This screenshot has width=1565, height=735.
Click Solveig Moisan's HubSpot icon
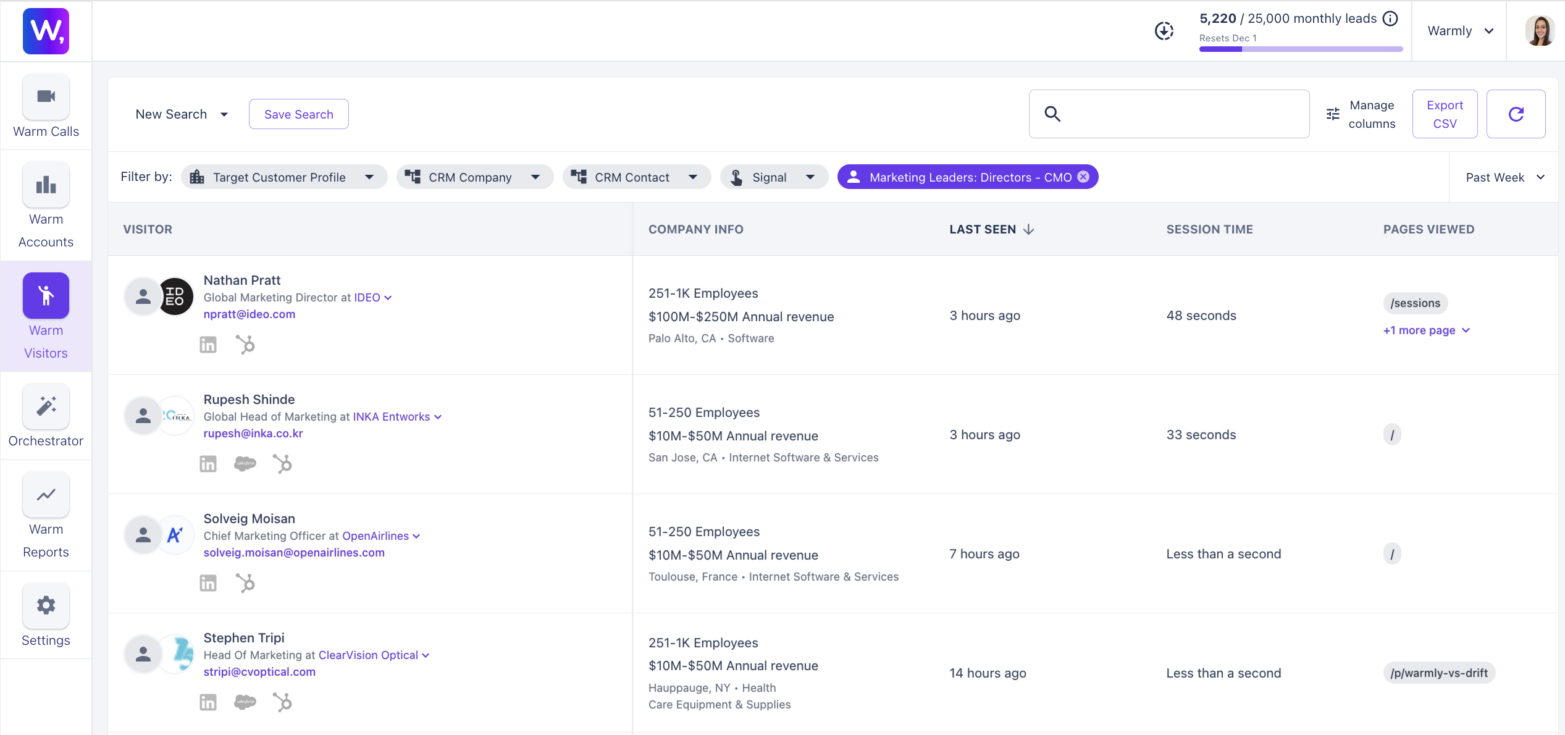245,582
